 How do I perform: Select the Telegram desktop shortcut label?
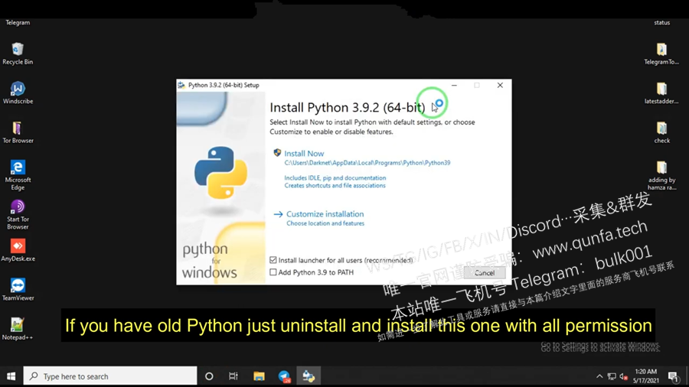[18, 22]
